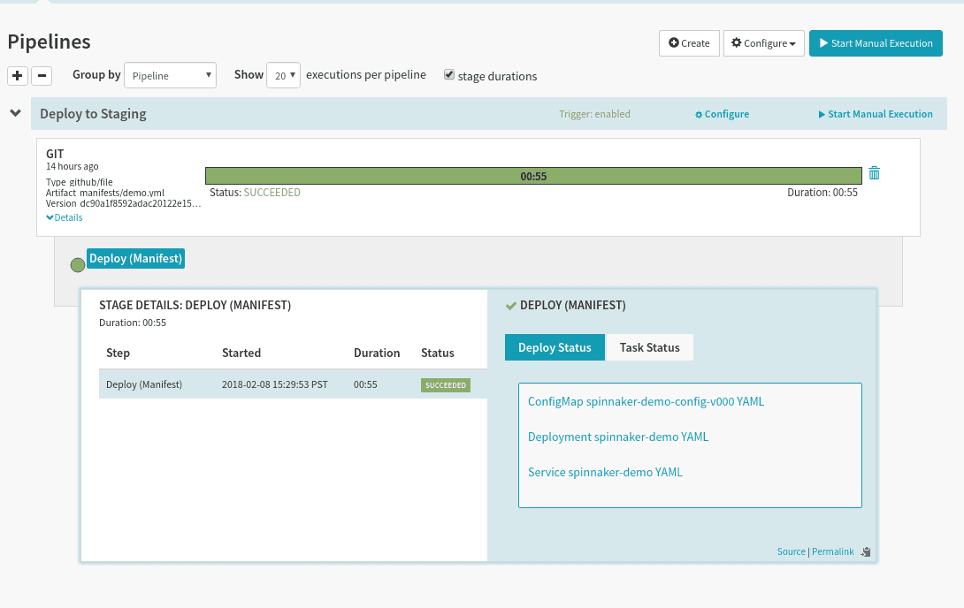Click the gear Configure link for Deploy to Staging

(722, 114)
